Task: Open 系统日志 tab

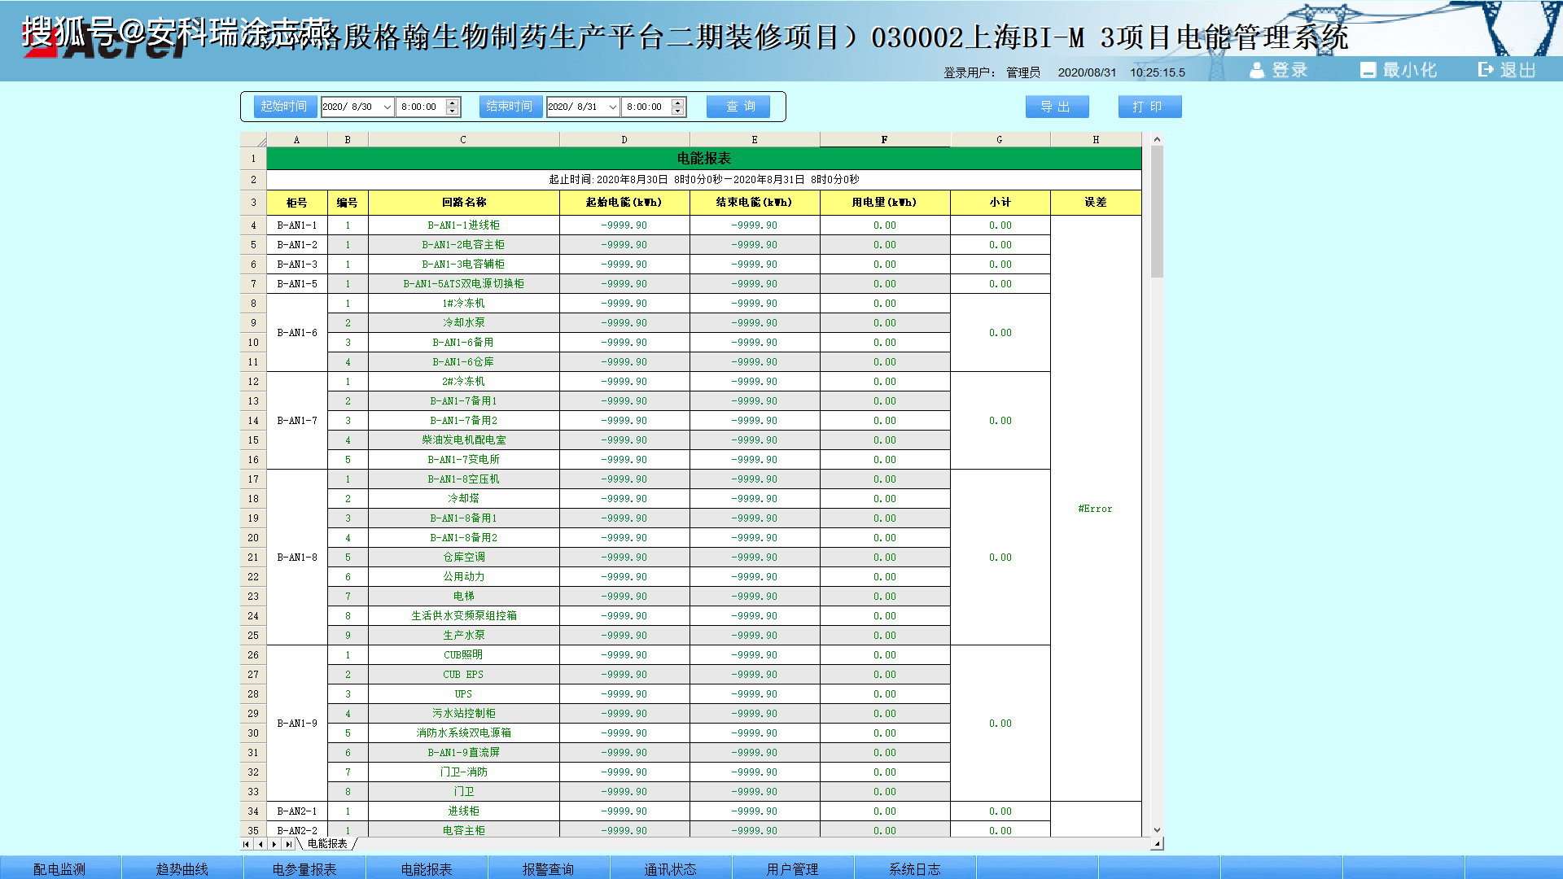Action: tap(915, 868)
